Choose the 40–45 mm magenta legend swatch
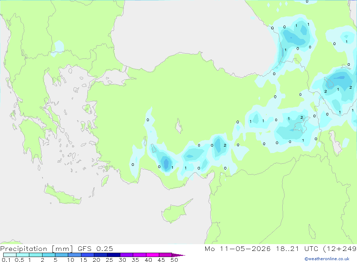 pyautogui.click(x=152, y=255)
